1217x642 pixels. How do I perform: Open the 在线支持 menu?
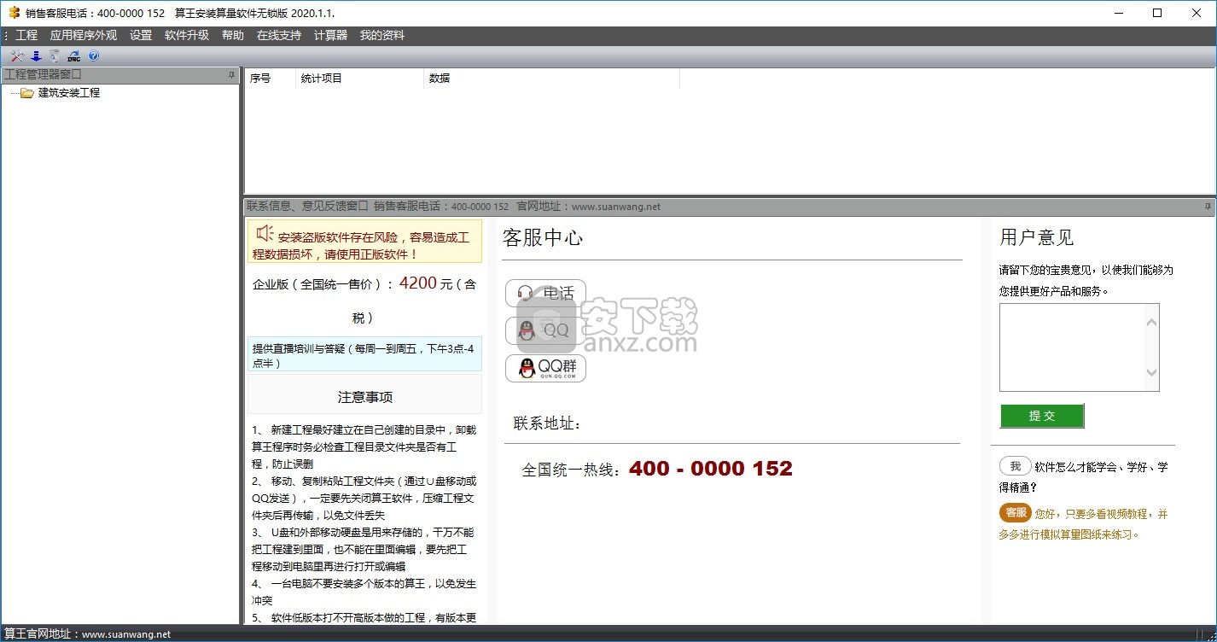pos(279,35)
